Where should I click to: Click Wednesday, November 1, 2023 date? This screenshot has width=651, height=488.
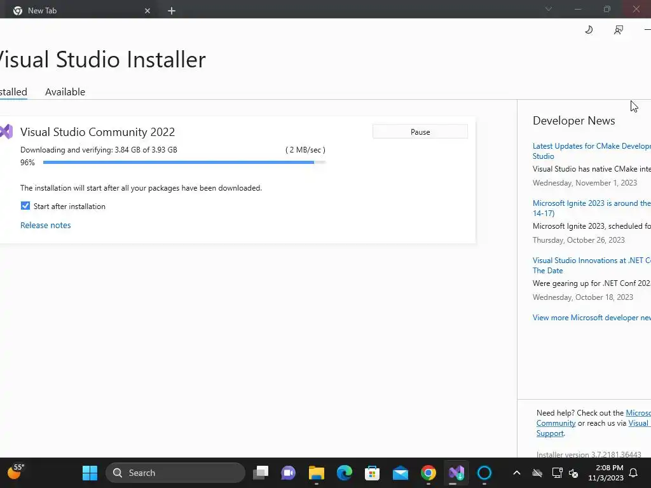click(x=585, y=183)
